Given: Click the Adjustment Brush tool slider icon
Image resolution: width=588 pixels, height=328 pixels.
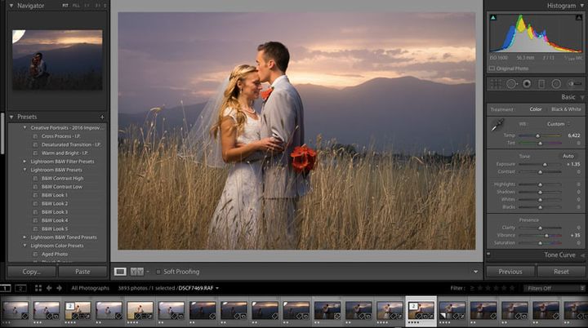Looking at the screenshot, I should pyautogui.click(x=572, y=84).
